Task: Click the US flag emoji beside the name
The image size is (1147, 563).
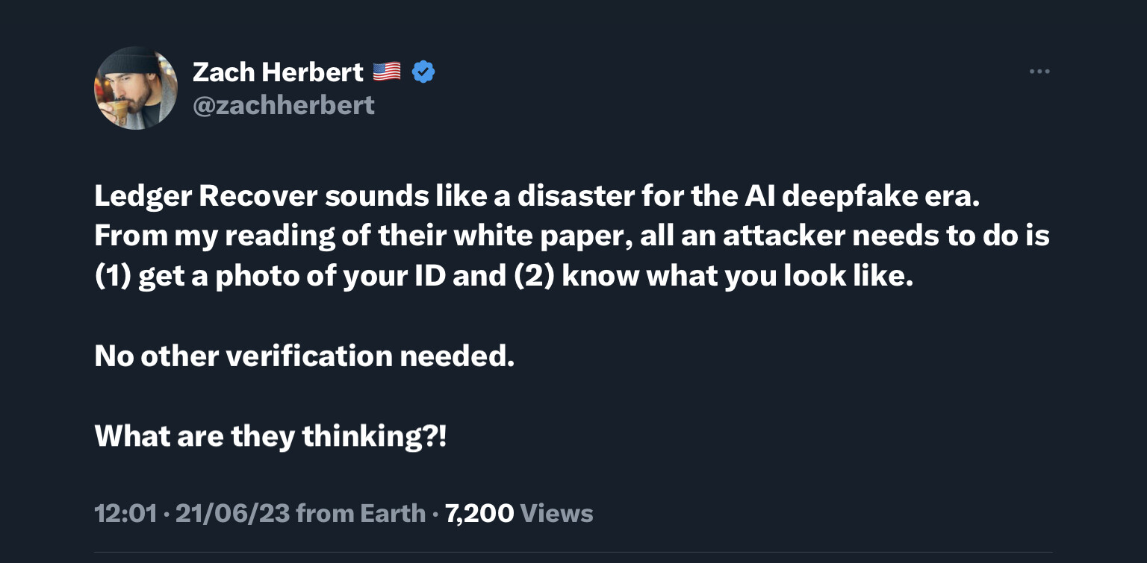Action: pos(386,72)
